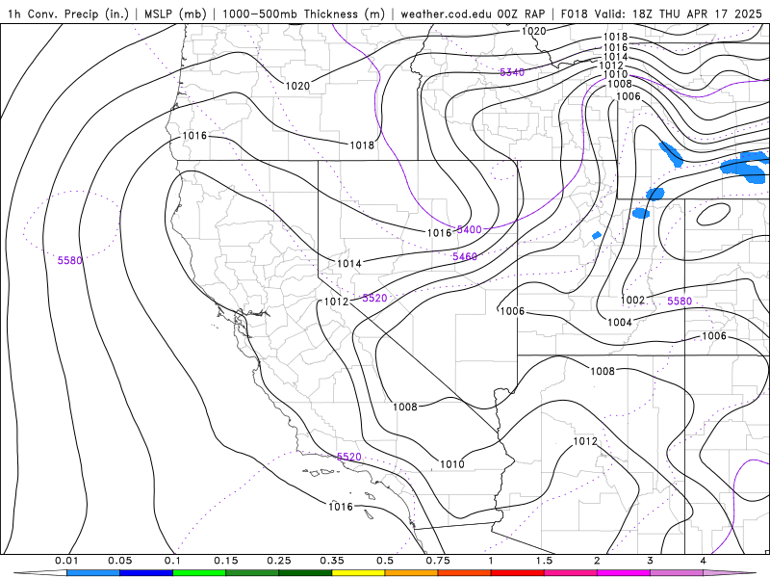The height and width of the screenshot is (578, 770).
Task: Click the bright green 0.1–0.15 legend swatch
Action: coord(199,573)
